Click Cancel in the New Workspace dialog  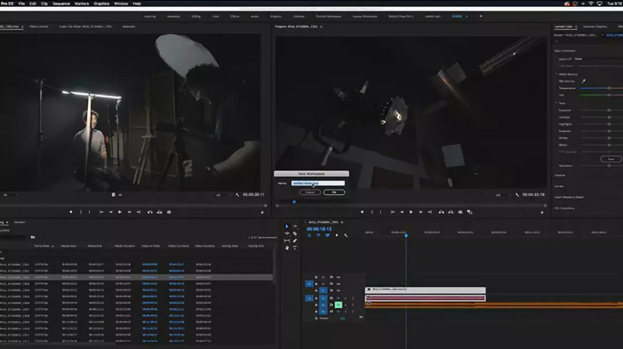tap(310, 192)
